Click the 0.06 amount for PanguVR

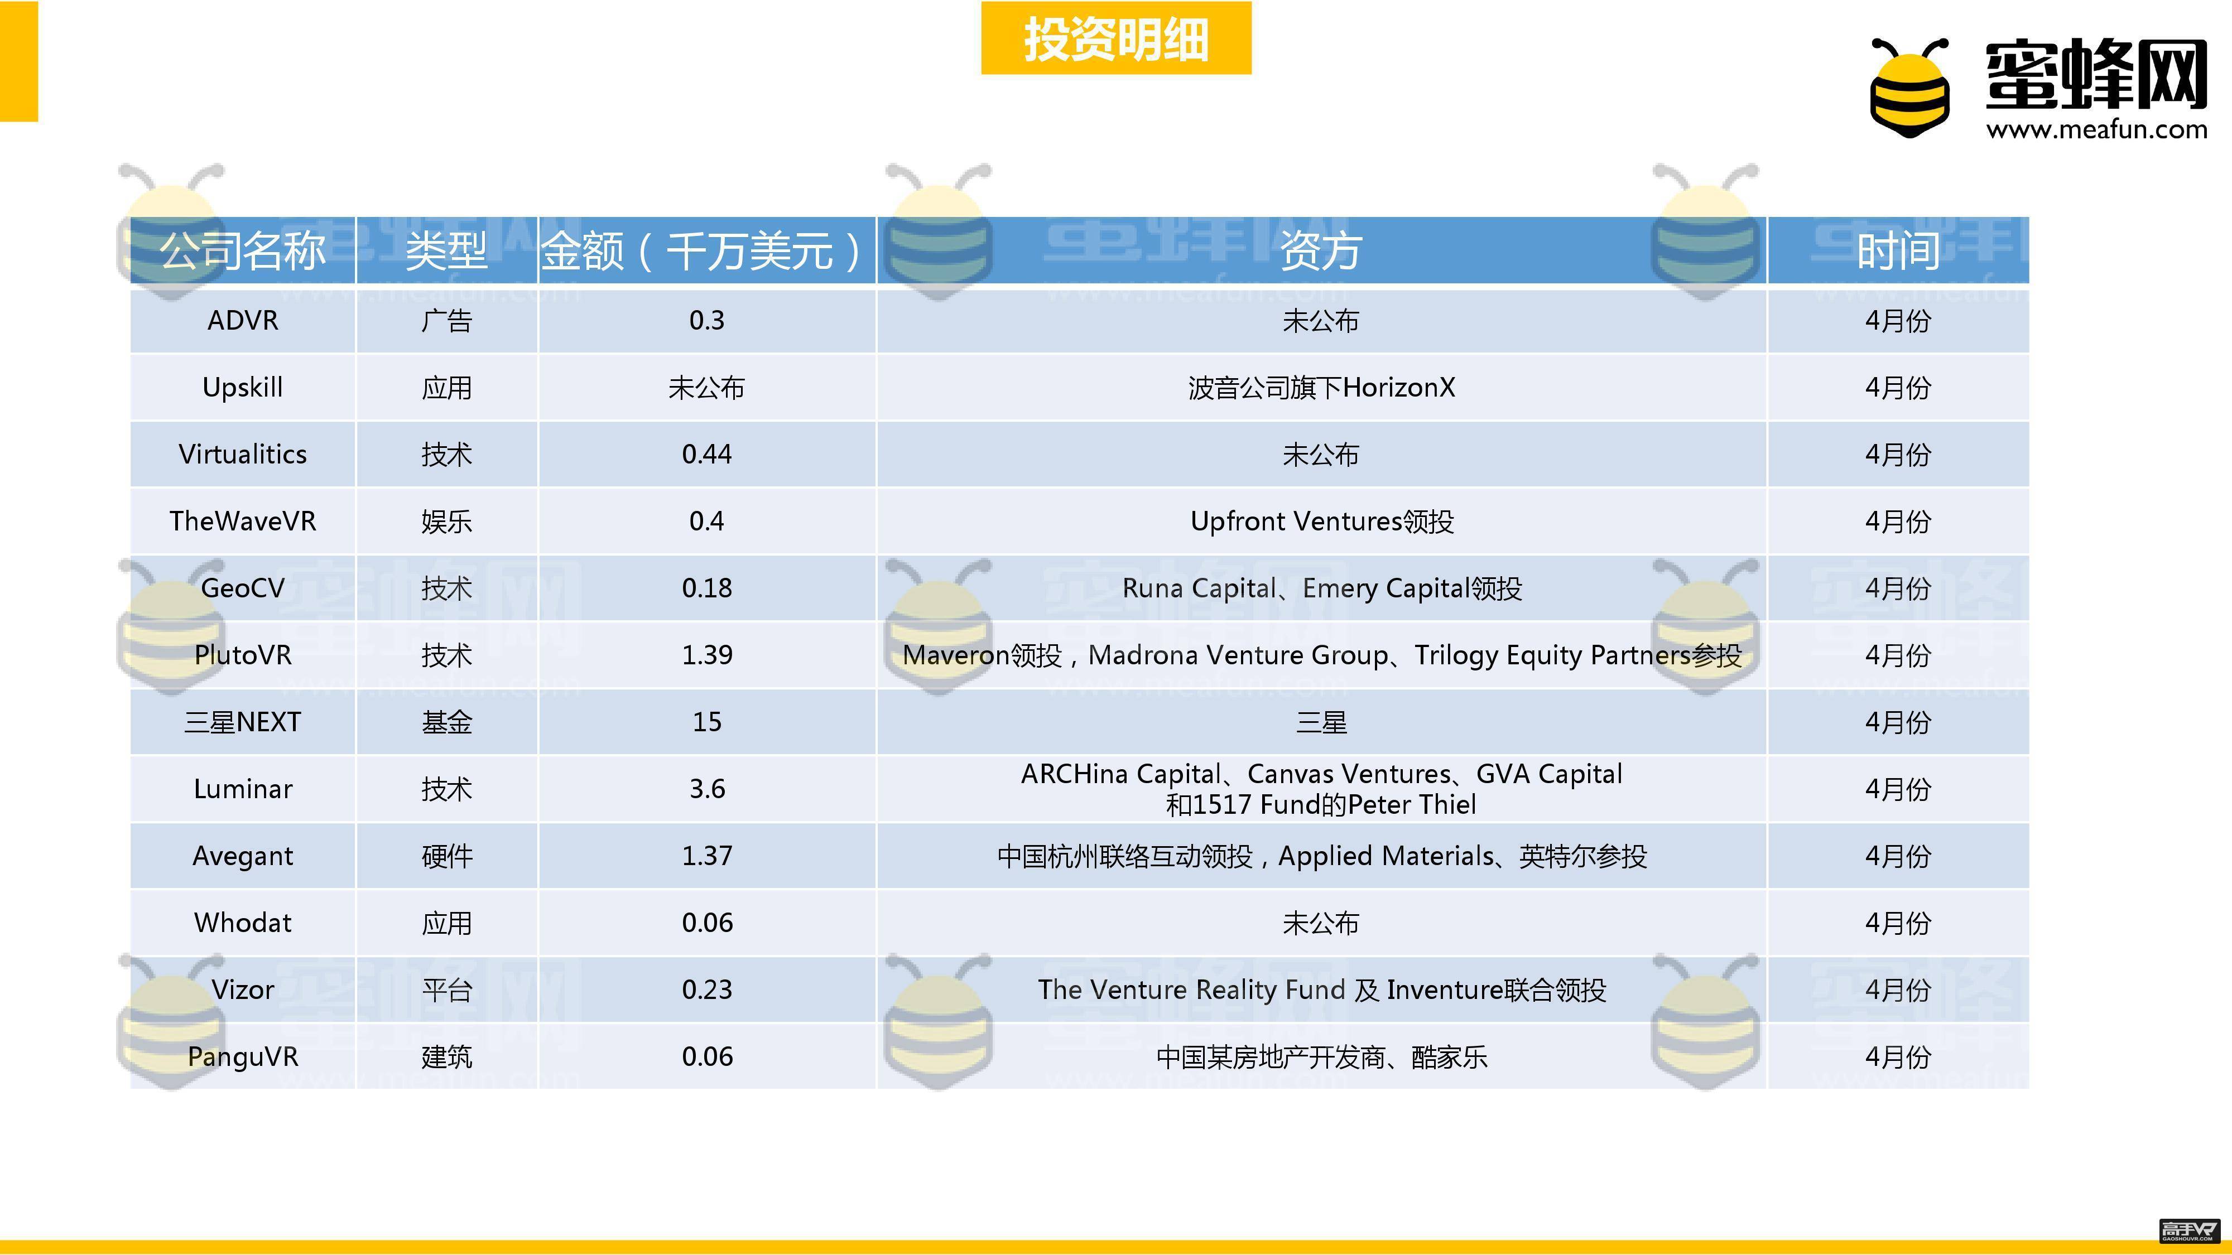click(707, 1056)
